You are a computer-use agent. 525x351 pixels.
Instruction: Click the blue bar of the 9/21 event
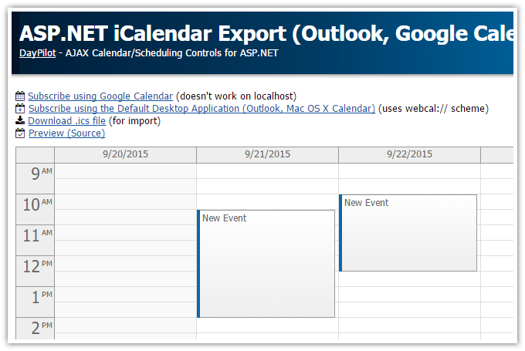198,262
